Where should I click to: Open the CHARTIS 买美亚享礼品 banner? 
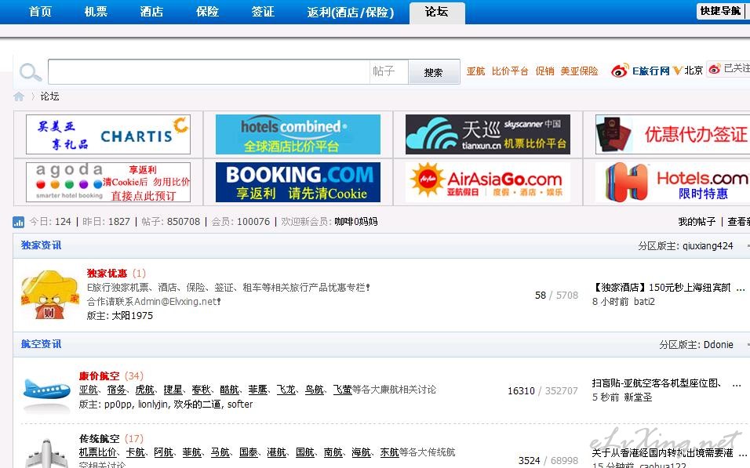coord(108,134)
